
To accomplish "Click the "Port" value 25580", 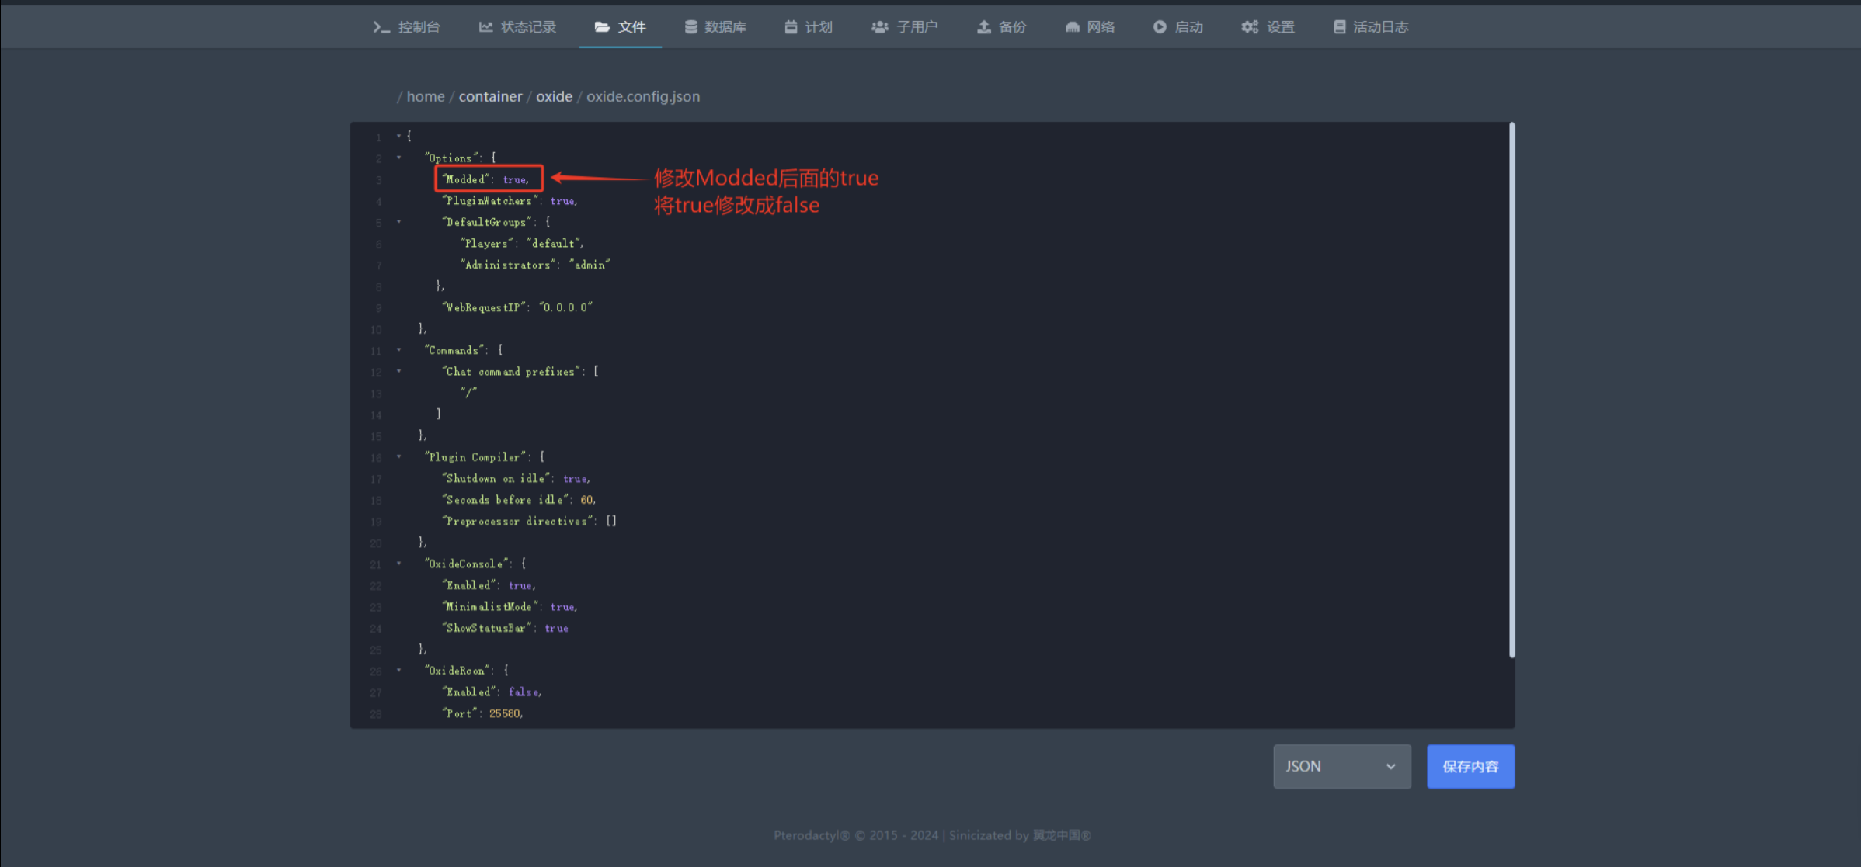I will (505, 713).
